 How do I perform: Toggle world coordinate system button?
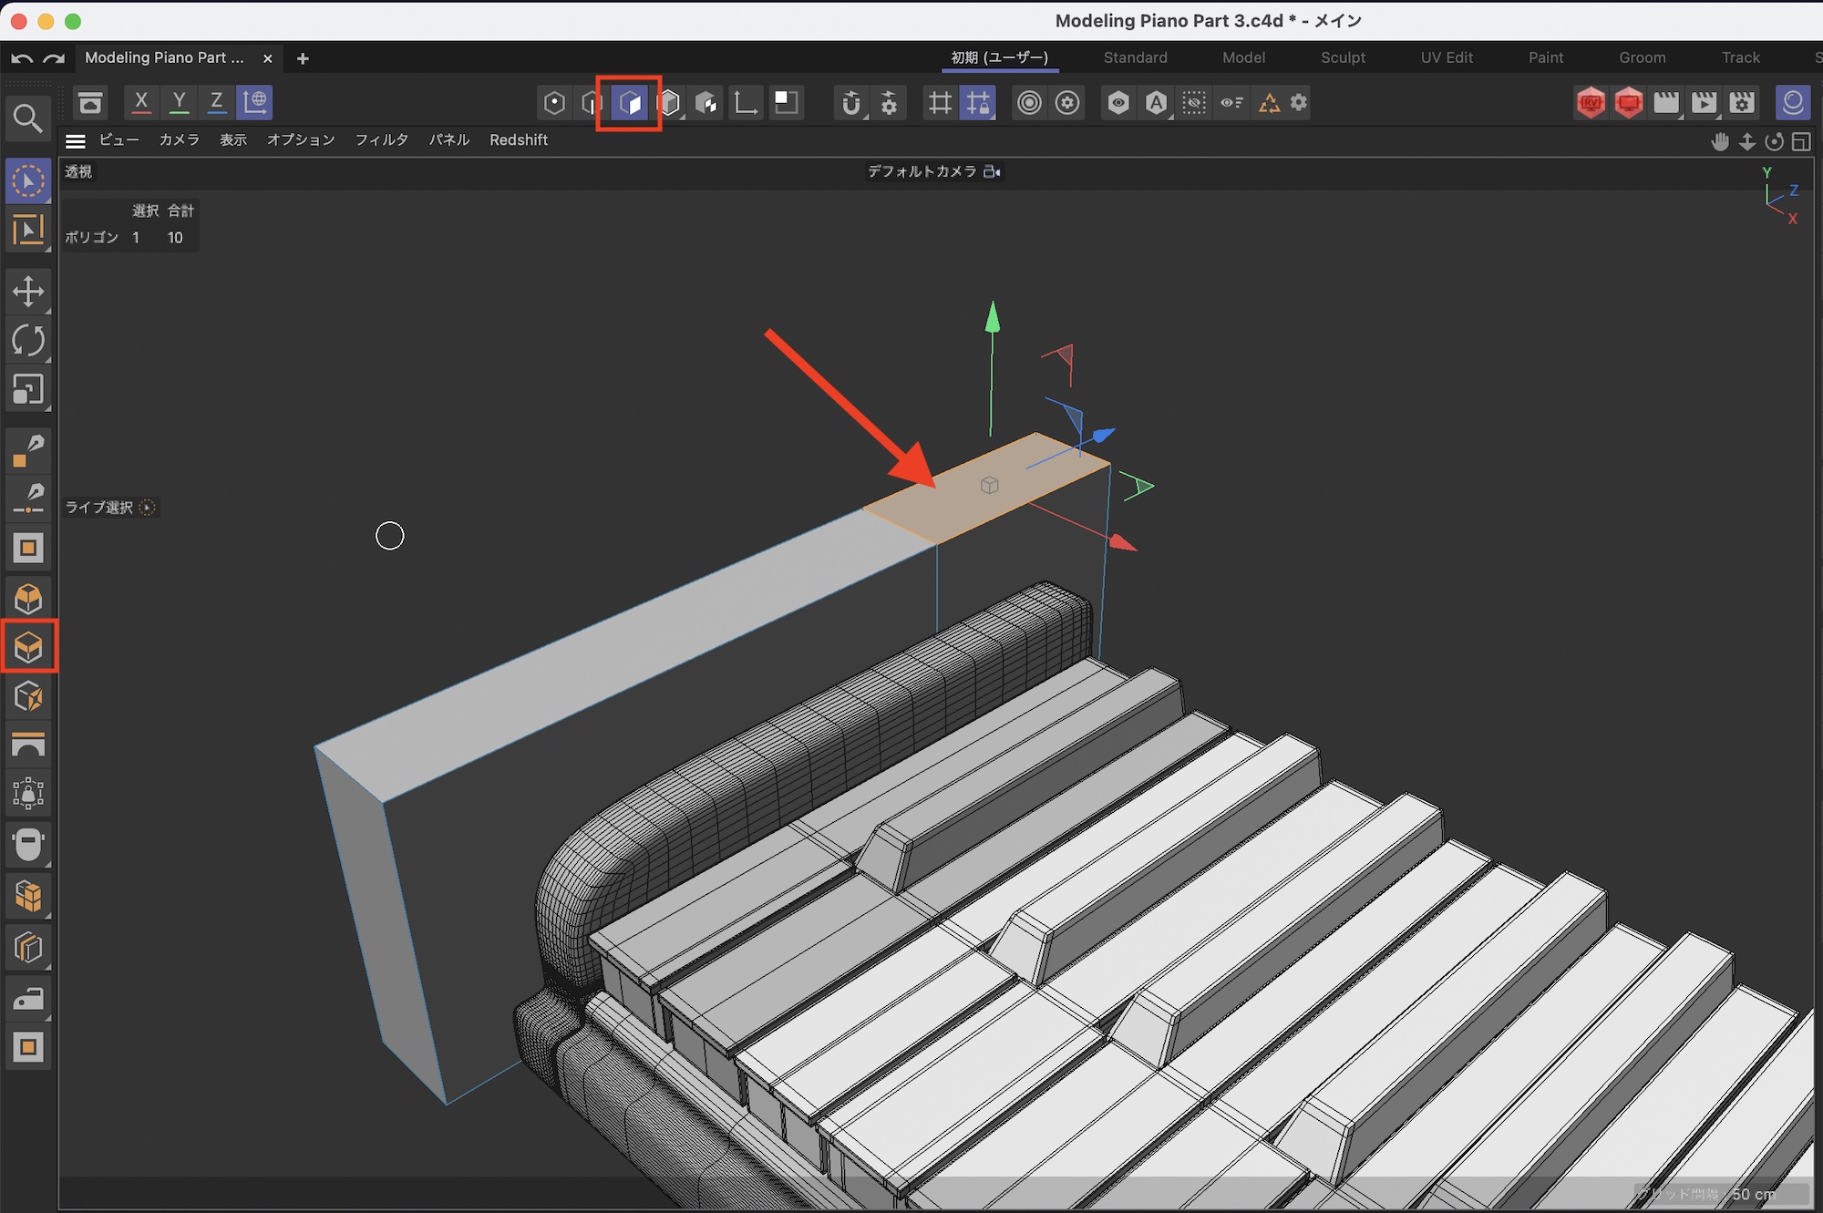(x=255, y=102)
